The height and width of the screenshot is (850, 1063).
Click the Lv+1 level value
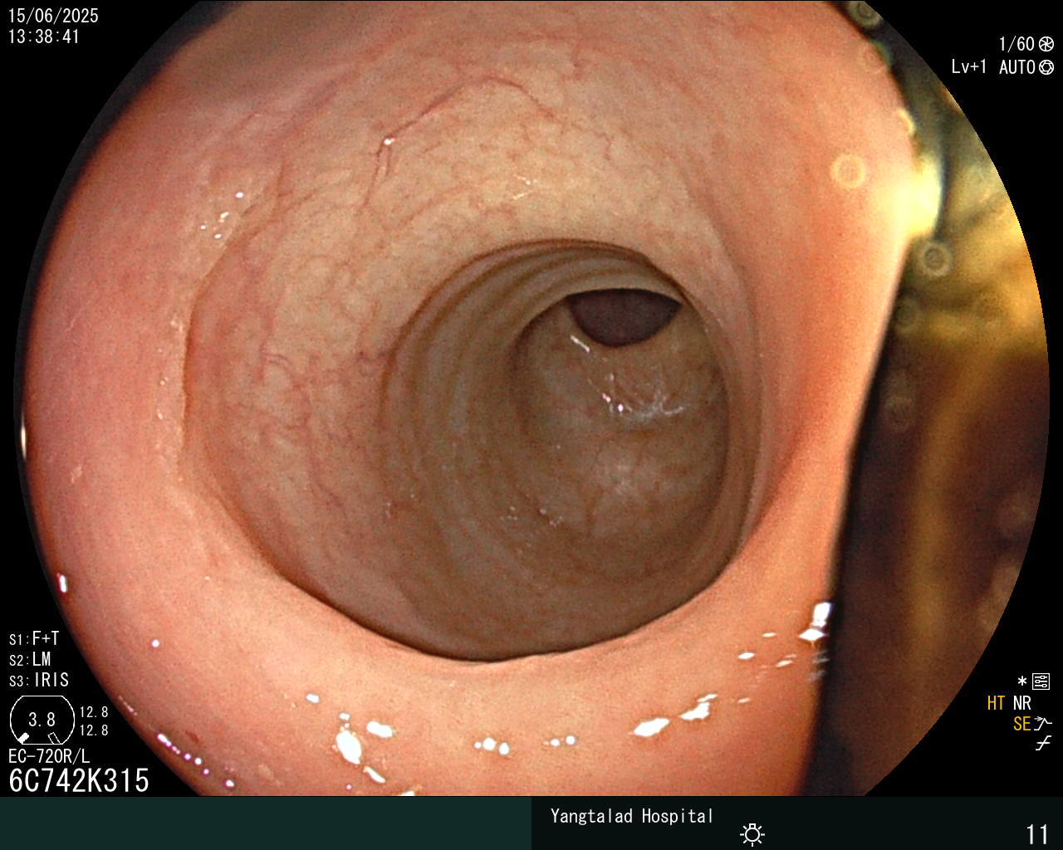(x=969, y=67)
